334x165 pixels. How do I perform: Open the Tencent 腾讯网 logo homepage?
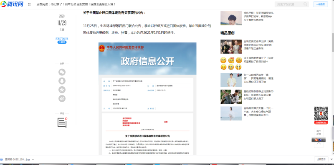(x=12, y=4)
